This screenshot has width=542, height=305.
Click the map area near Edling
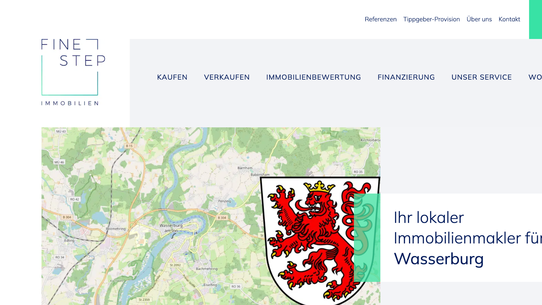pyautogui.click(x=70, y=240)
